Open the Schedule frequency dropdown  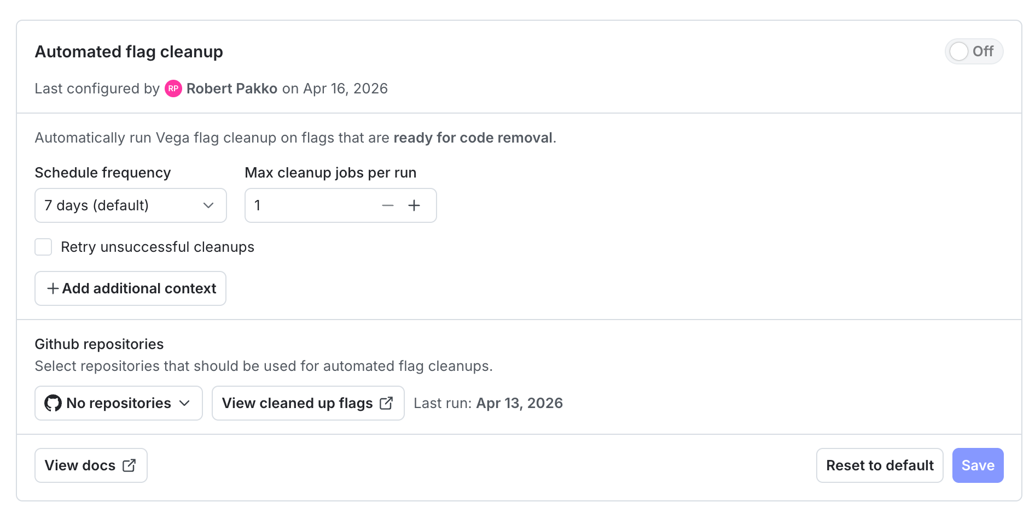[130, 205]
